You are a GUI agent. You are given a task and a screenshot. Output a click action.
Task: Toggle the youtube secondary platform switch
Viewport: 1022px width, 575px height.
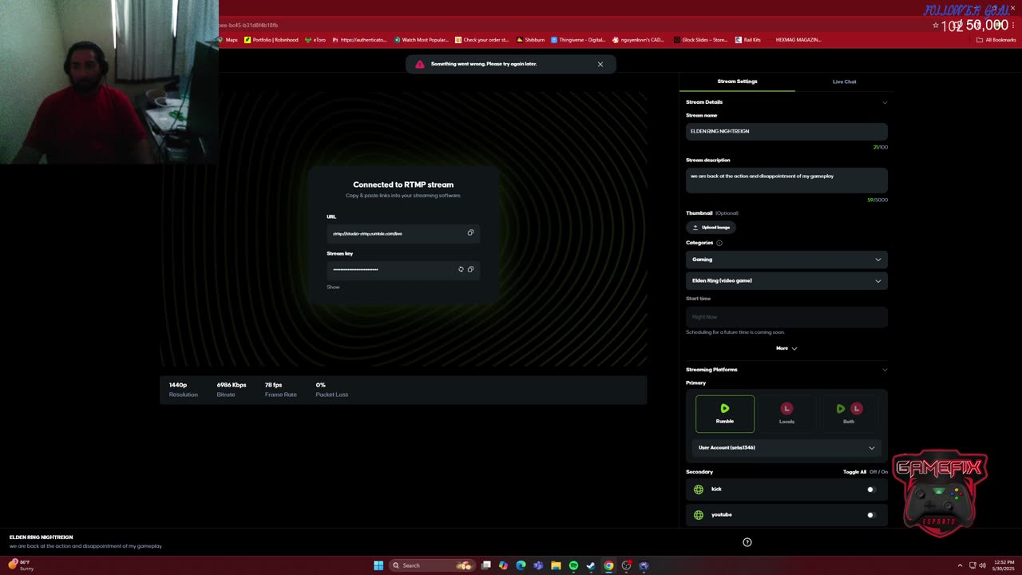[871, 515]
